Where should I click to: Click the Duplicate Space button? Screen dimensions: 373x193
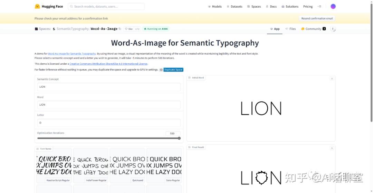pos(173,70)
